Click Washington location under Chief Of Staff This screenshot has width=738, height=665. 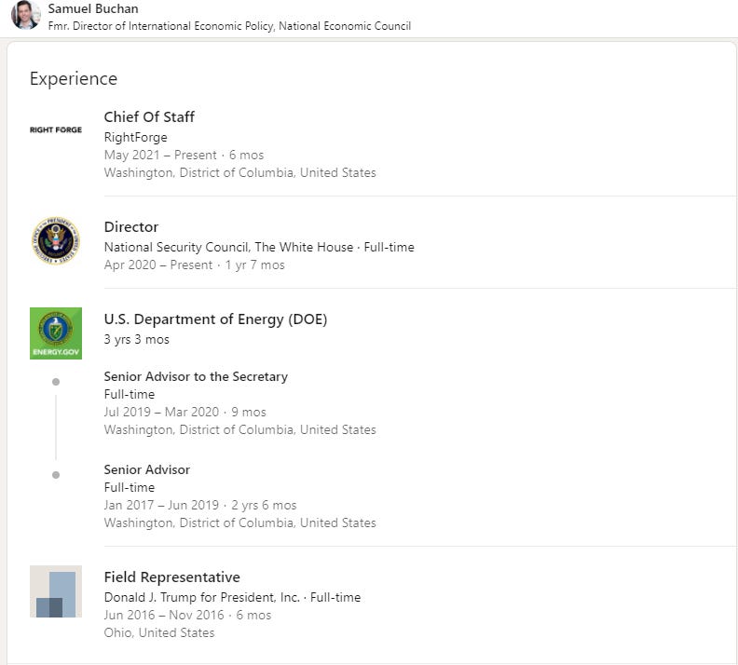point(240,172)
